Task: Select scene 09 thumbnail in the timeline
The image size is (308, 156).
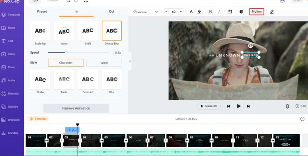Action: coord(199,141)
